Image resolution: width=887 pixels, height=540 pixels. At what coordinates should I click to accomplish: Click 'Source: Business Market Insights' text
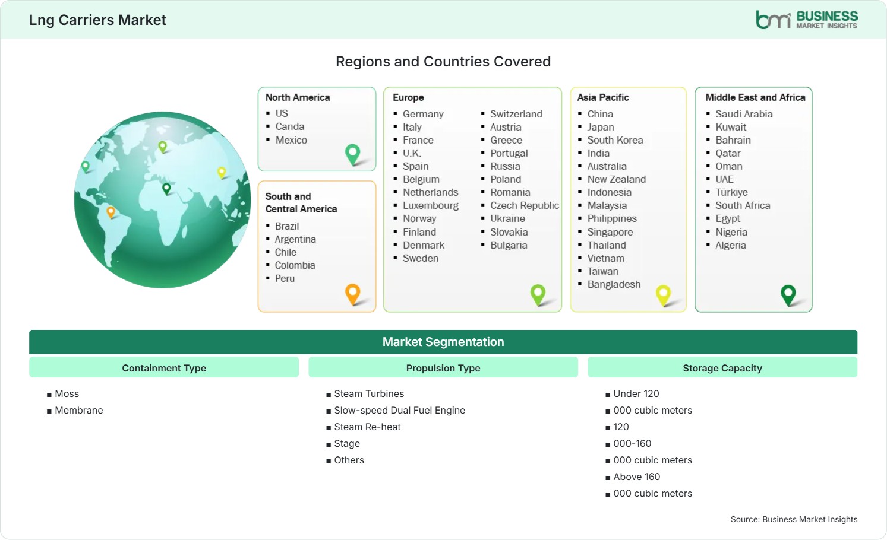coord(794,519)
